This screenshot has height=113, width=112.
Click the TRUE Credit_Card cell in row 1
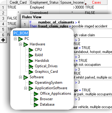tap(18, 7)
